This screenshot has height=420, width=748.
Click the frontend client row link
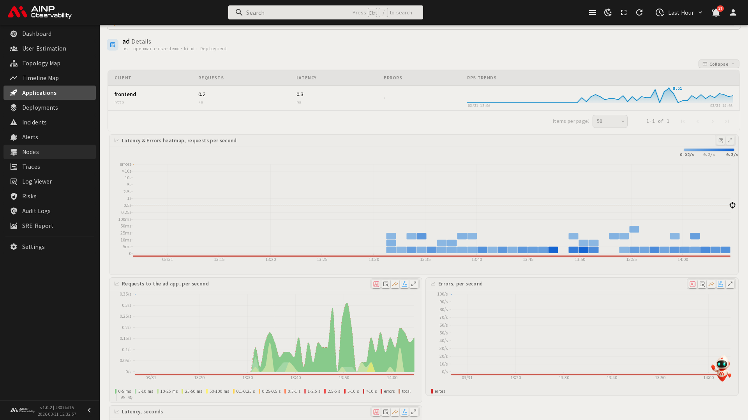(x=125, y=94)
